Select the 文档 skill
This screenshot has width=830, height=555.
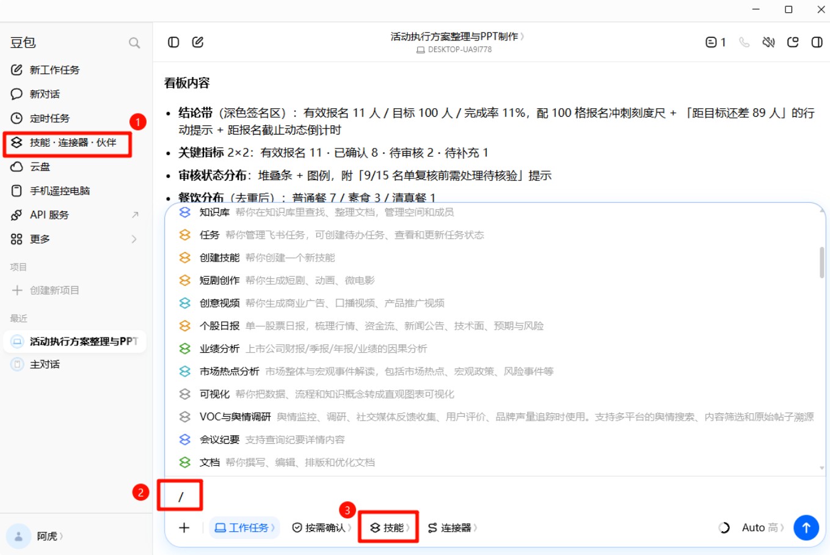click(x=495, y=462)
